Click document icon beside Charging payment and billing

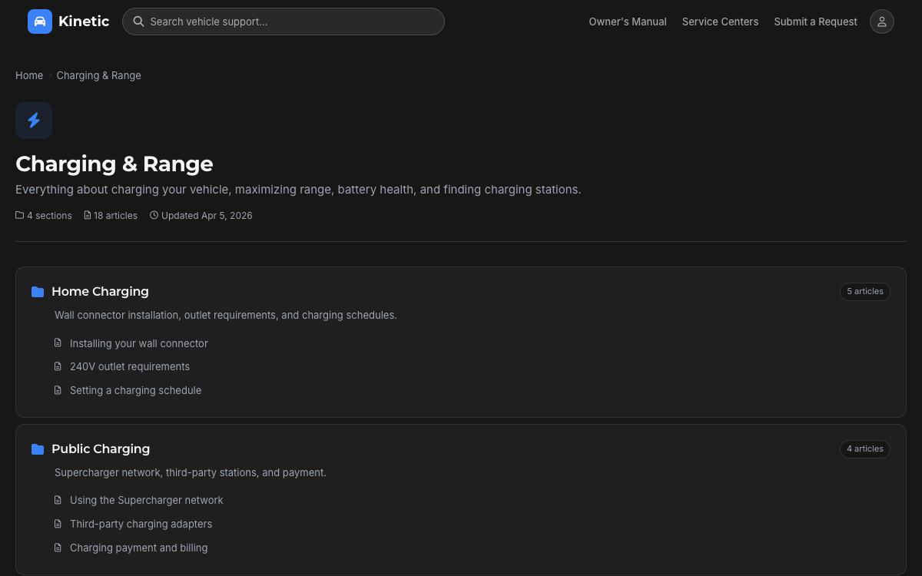58,548
